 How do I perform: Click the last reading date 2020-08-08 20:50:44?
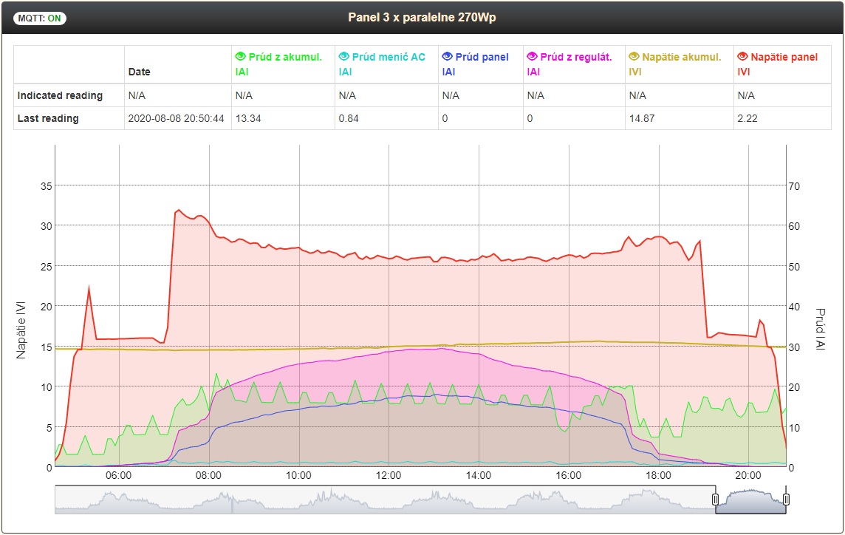[x=177, y=119]
